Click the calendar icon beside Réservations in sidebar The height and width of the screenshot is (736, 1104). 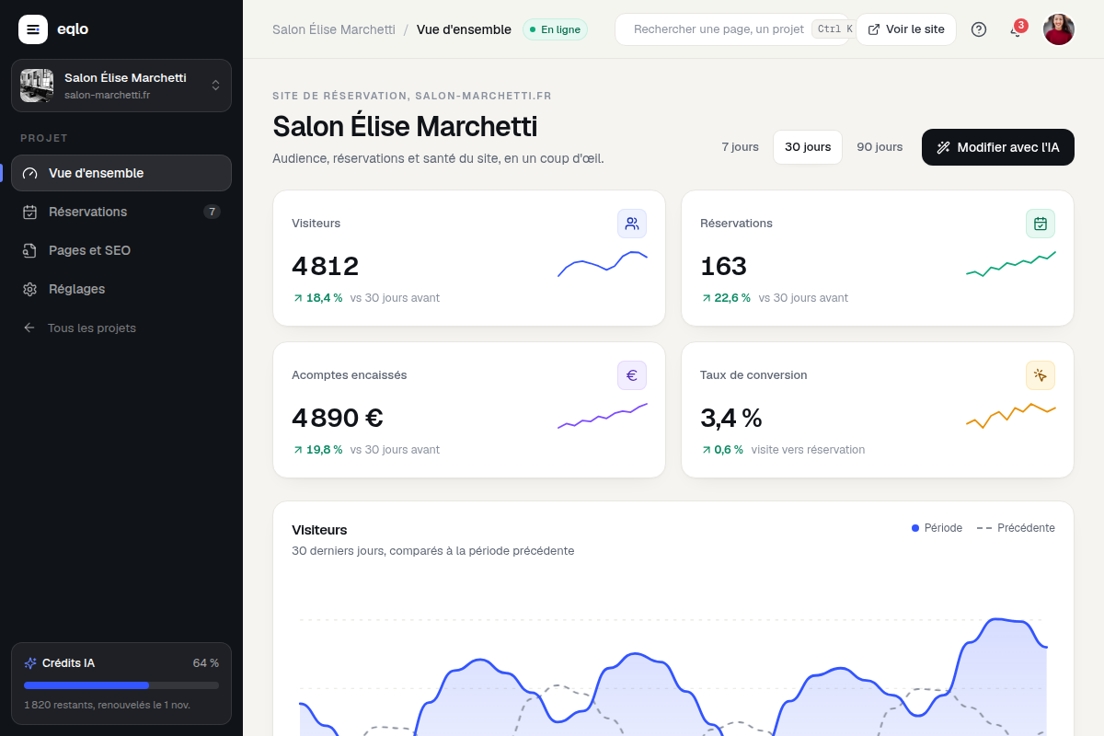(30, 212)
